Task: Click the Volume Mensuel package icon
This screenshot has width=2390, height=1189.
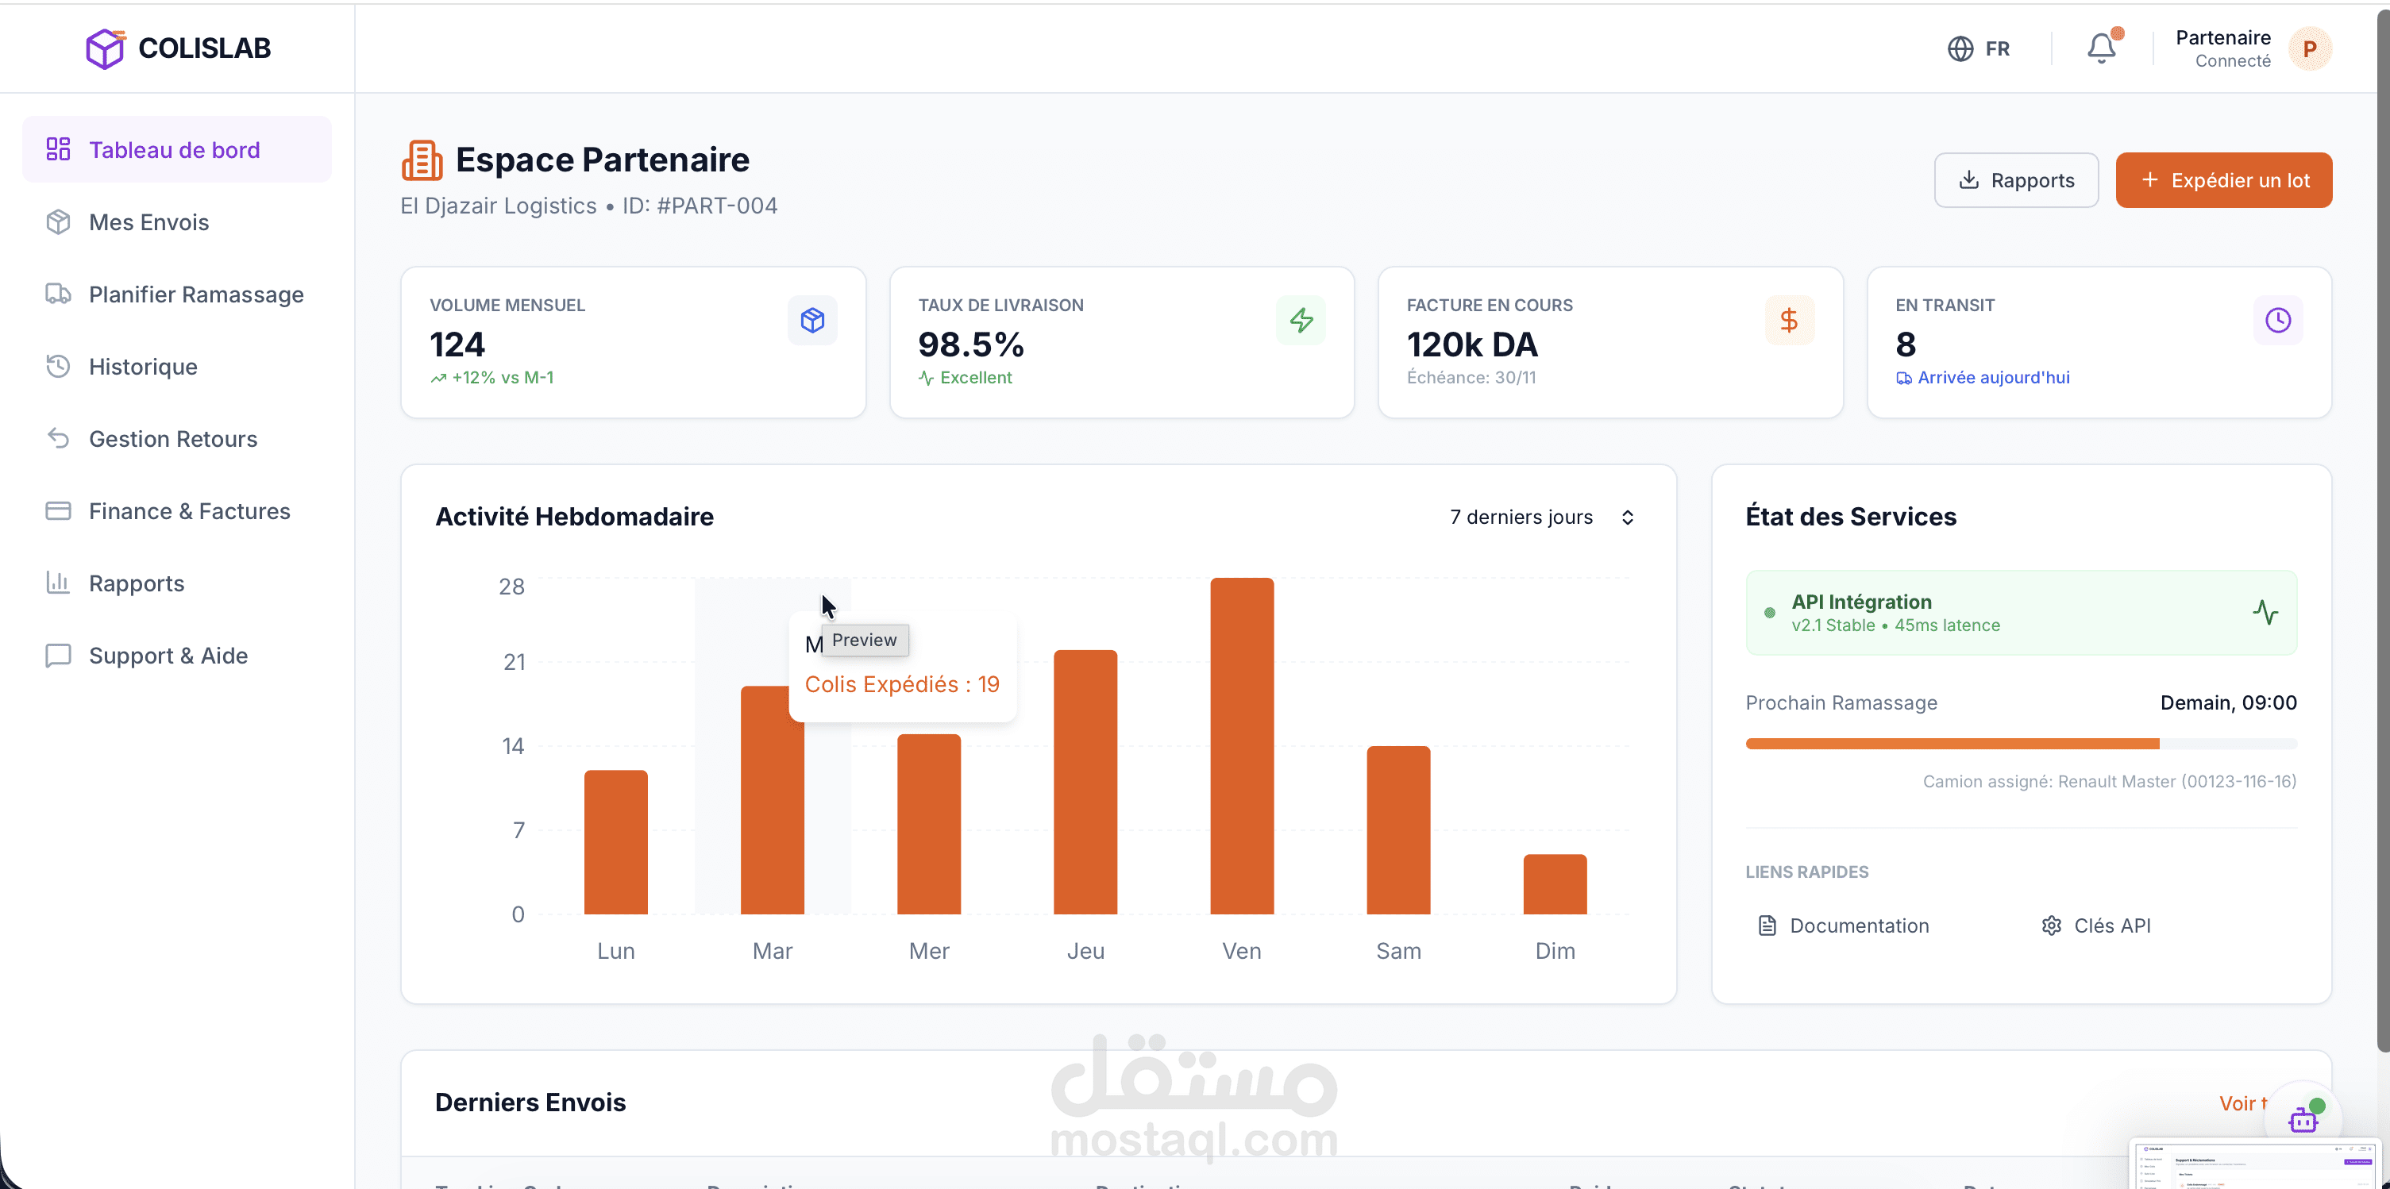Action: pos(811,321)
